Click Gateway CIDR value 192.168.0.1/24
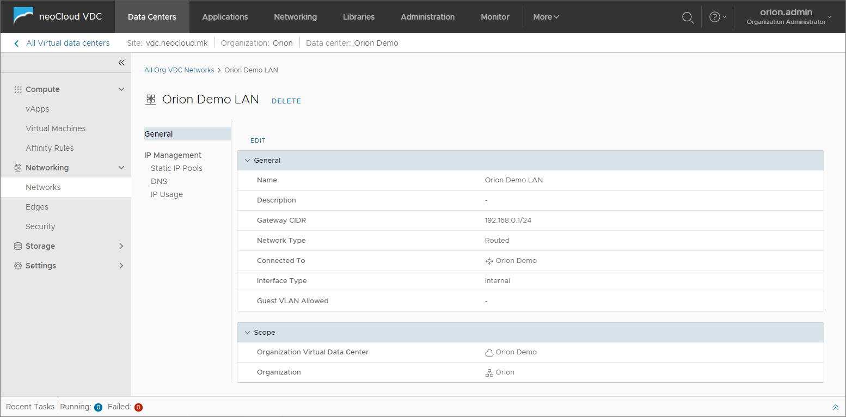Screen dimensions: 846x417 point(508,220)
